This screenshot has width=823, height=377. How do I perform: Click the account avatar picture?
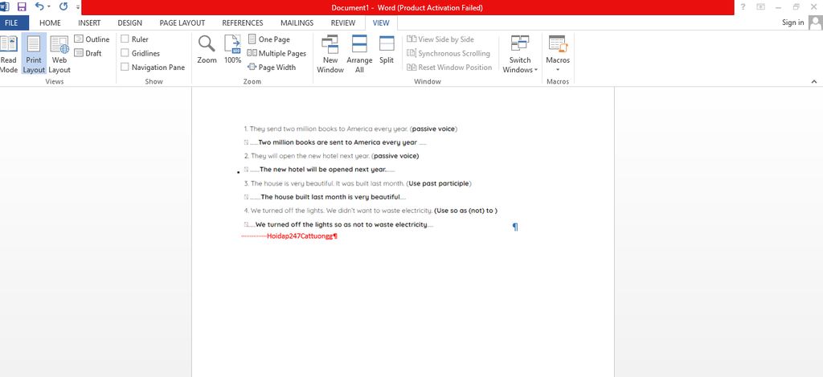point(815,23)
